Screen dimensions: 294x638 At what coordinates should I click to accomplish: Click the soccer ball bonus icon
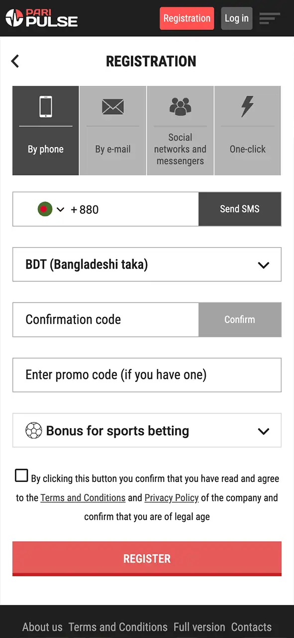coord(33,431)
